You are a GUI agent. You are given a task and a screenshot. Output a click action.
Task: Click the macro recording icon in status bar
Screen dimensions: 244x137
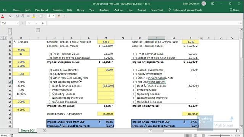click(x=12, y=135)
